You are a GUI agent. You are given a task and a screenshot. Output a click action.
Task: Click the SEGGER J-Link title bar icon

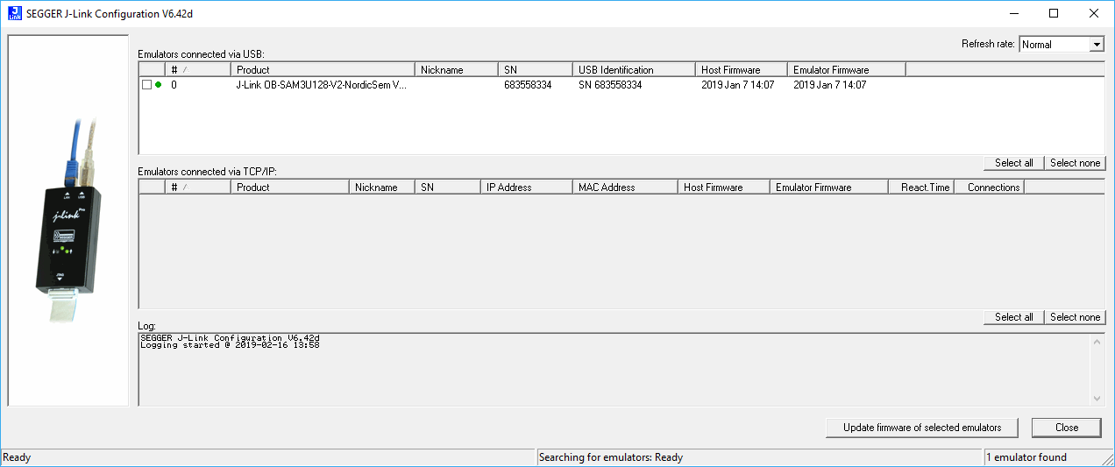[13, 13]
